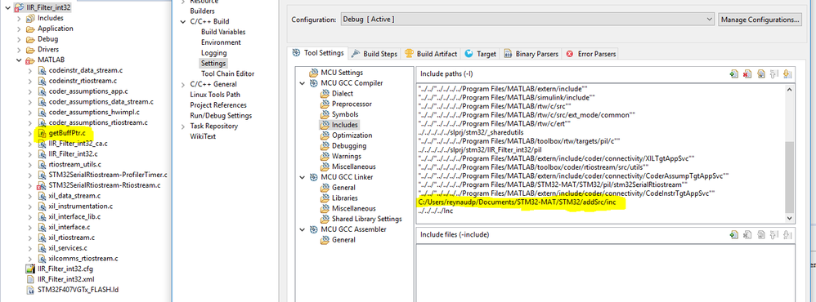Viewport: 816px width, 302px height.
Task: Collapse the IIR_Filter_int32 project node
Action: click(8, 7)
